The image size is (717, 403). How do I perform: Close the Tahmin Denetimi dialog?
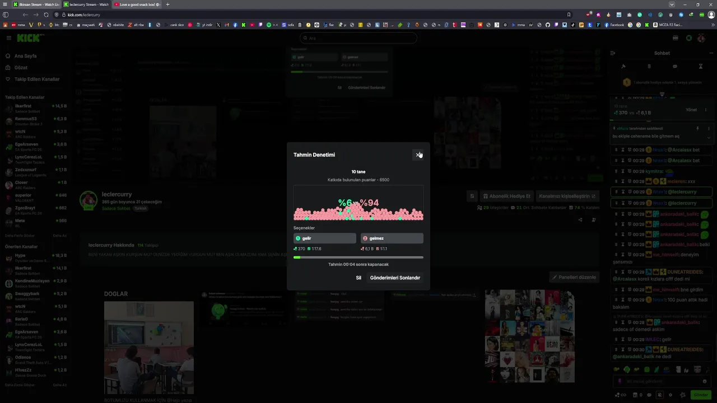pos(418,154)
